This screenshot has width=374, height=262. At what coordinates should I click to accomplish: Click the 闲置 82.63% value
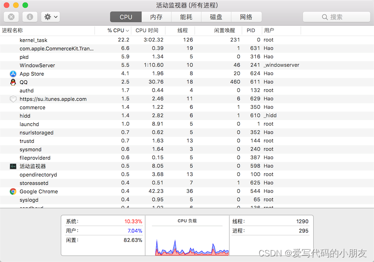point(133,240)
